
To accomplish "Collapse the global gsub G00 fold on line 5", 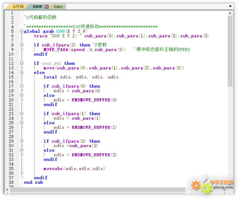I will (22, 31).
